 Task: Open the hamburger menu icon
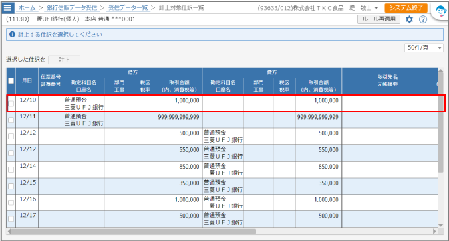click(8, 8)
